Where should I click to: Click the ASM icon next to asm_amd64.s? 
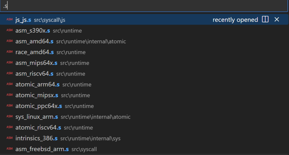pos(9,41)
